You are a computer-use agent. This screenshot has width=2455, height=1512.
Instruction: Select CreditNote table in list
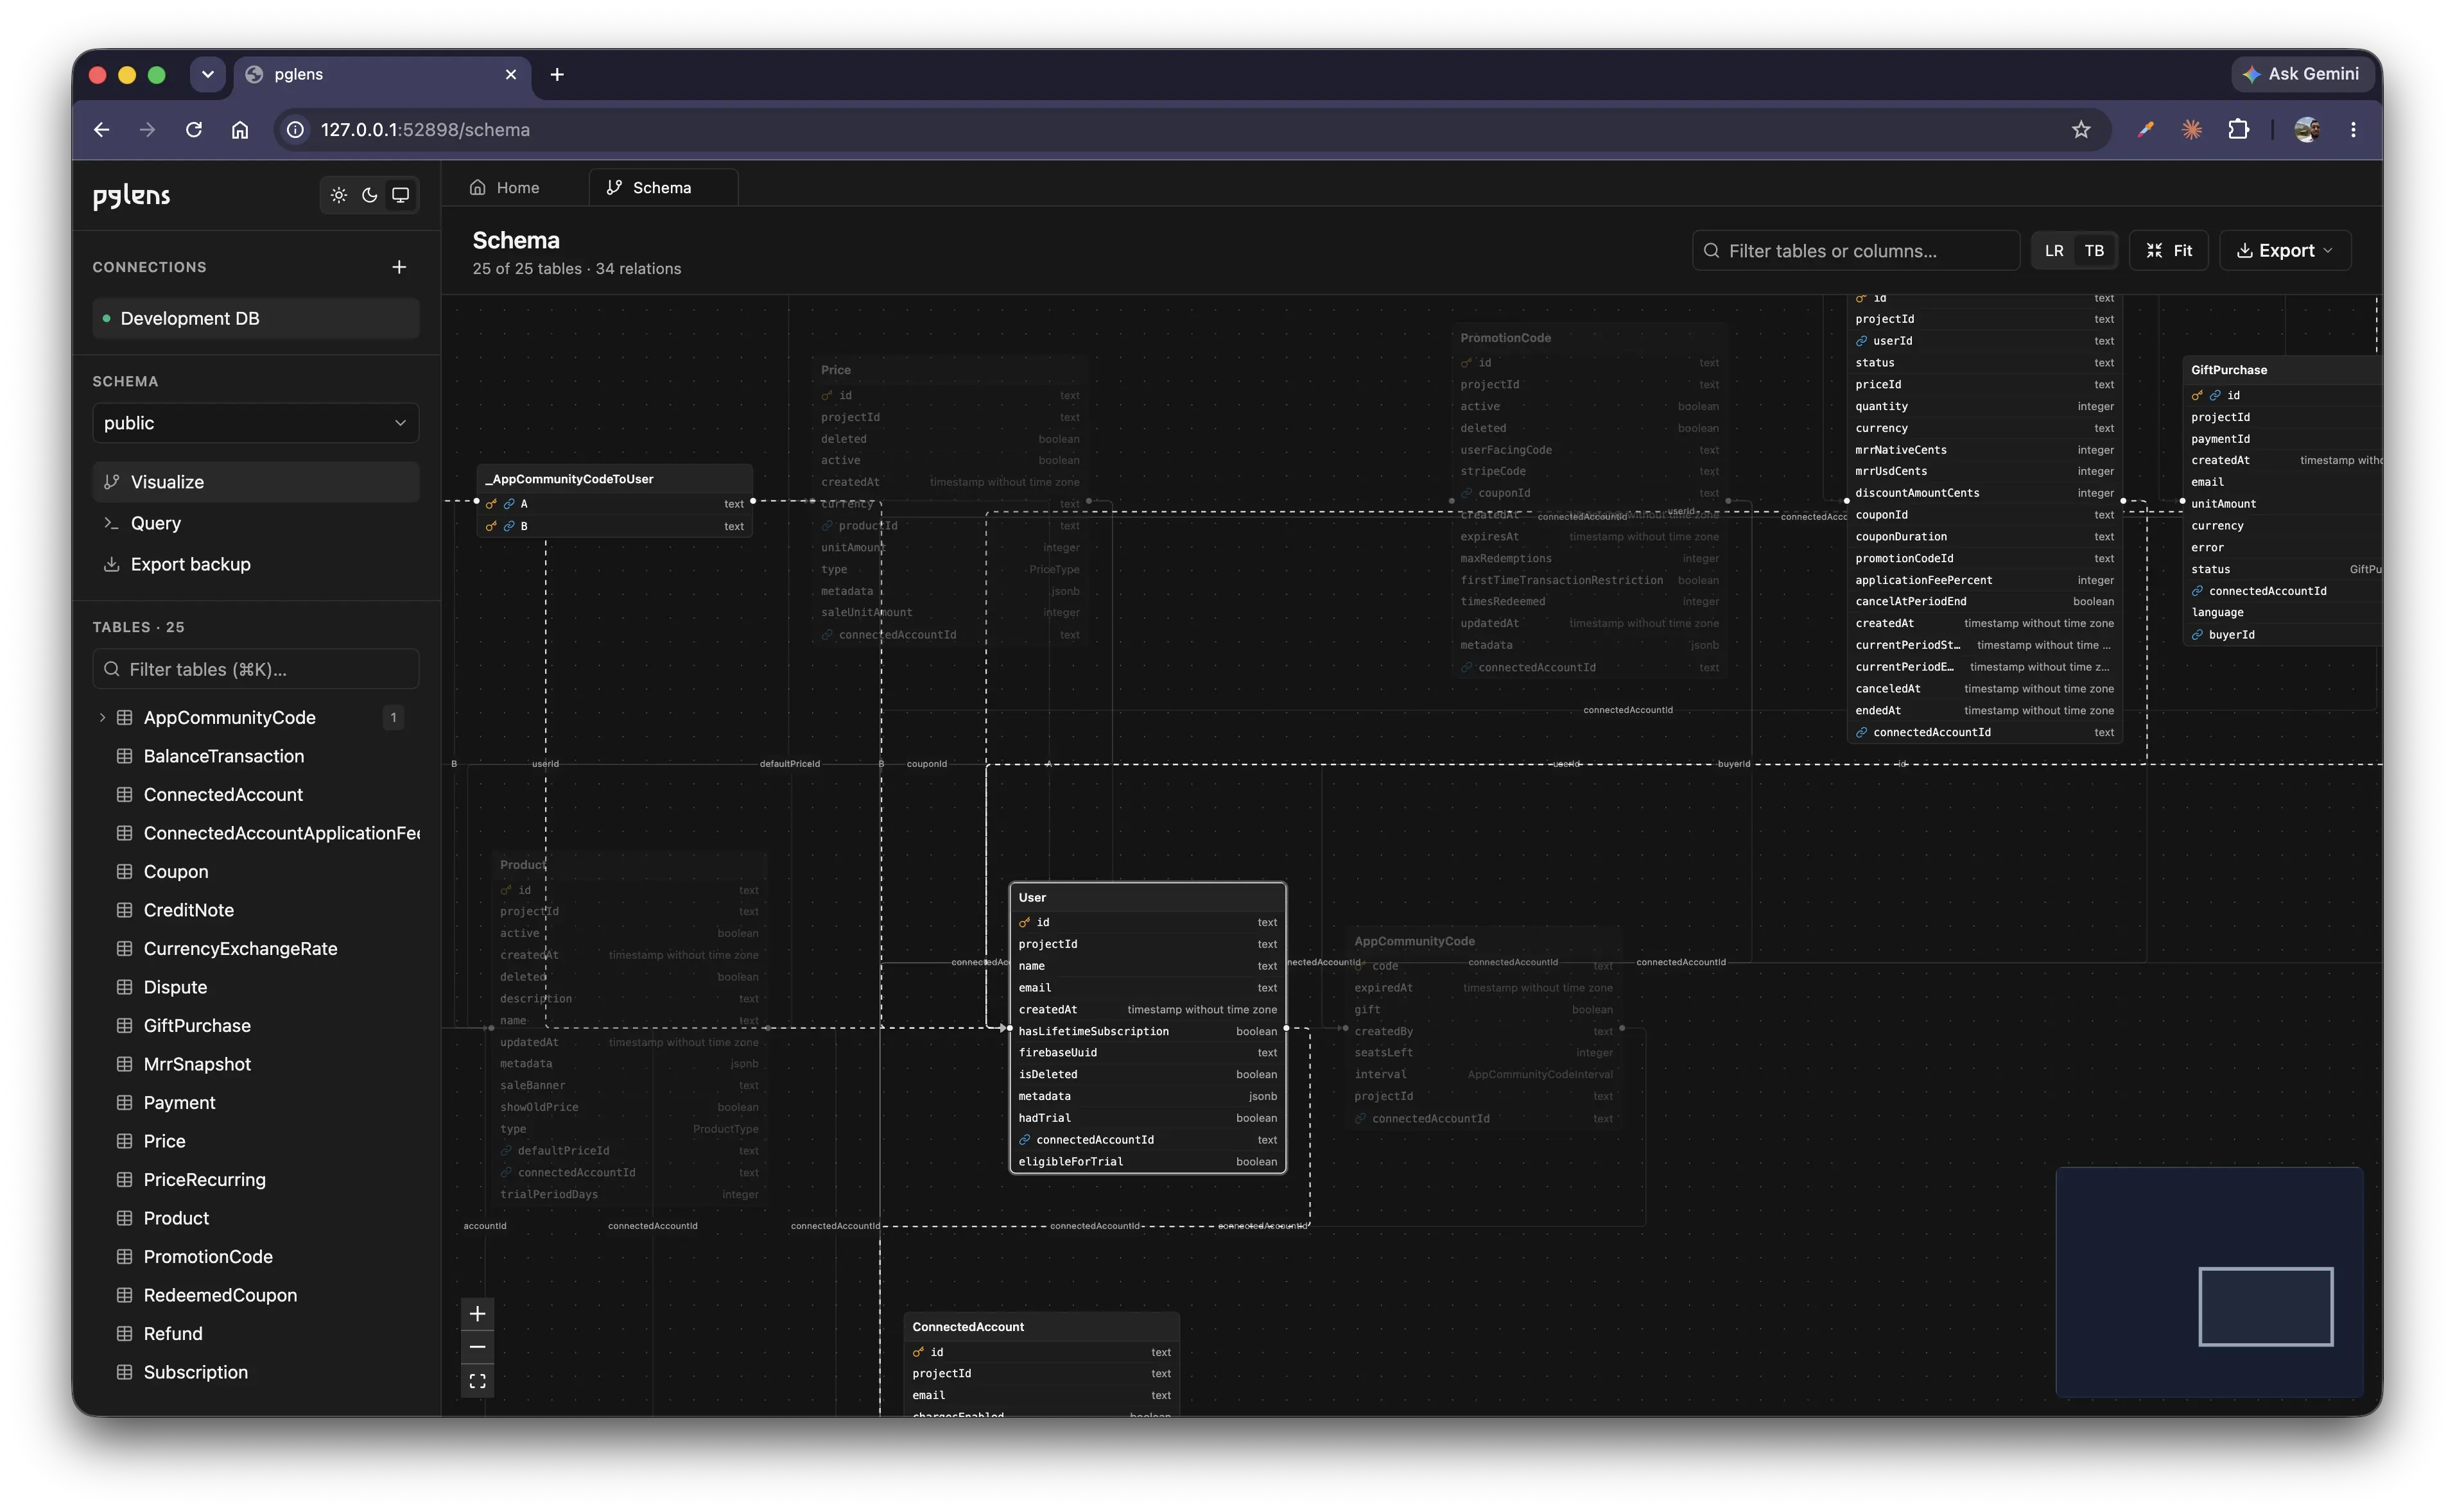(189, 910)
